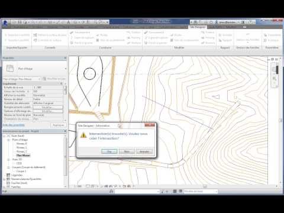Click the zoom tool in navigation bar
Viewport: 284px width, 213px height.
pyautogui.click(x=275, y=79)
